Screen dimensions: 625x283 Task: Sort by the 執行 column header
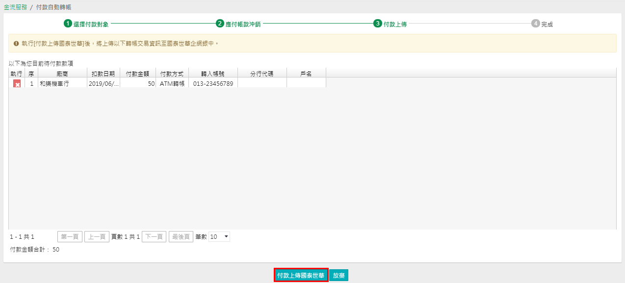pyautogui.click(x=17, y=73)
